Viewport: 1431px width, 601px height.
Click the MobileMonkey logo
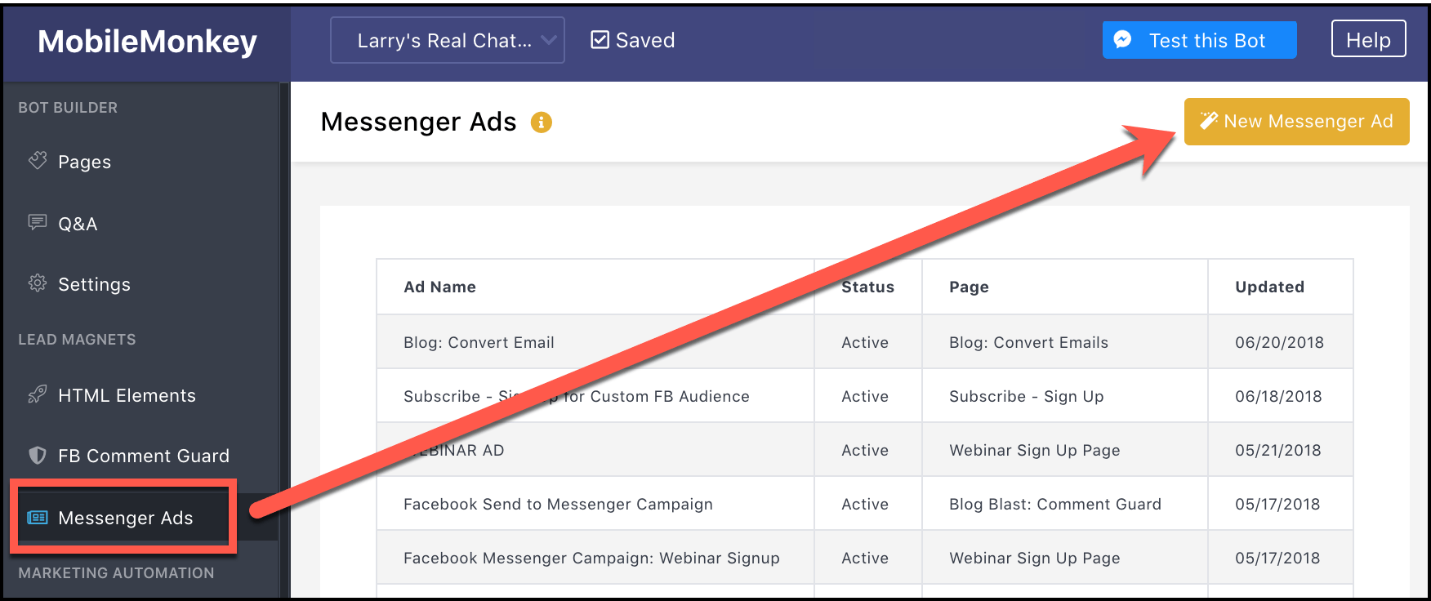147,41
